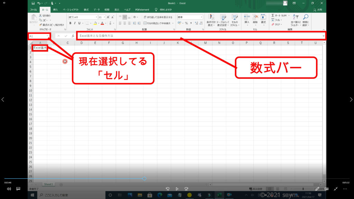Click the format painter brush icon
Screen dimensions: 354x199
tap(40, 25)
